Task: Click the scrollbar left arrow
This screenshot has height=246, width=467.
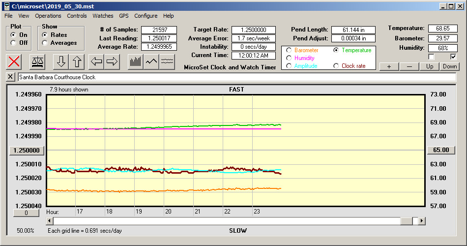Action: pyautogui.click(x=50, y=221)
